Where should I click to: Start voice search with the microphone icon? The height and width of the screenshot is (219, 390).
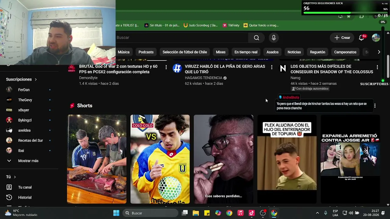pos(274,38)
